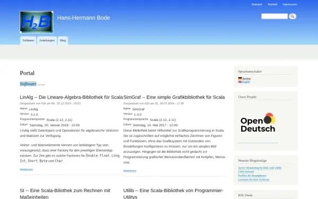Viewport: 318px width, 199px height.
Task: Click the magnifier search button
Action: point(293,16)
